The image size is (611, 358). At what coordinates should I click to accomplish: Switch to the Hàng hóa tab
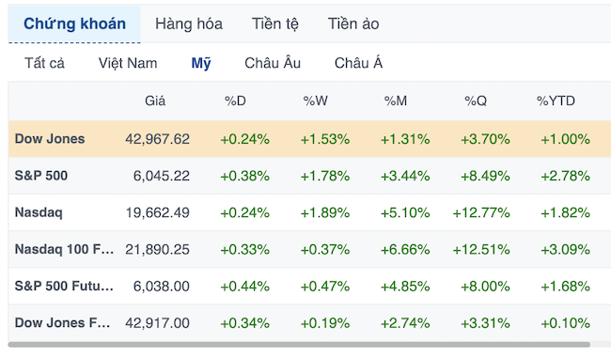pos(189,23)
